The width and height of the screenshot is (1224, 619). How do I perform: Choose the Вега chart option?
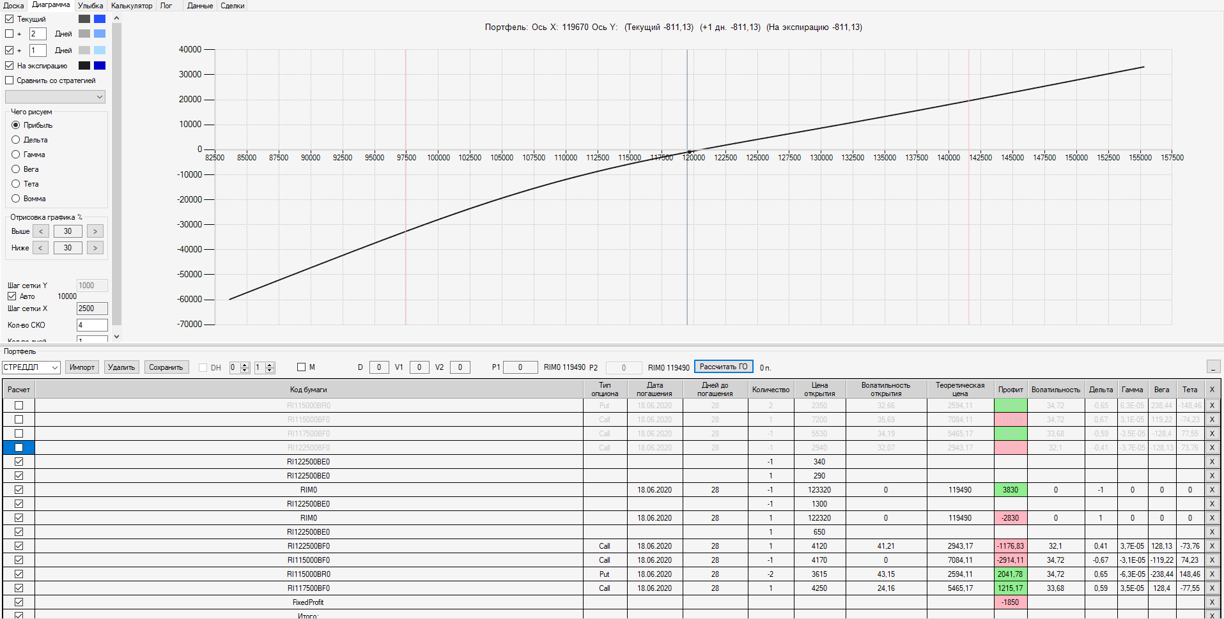[x=16, y=169]
